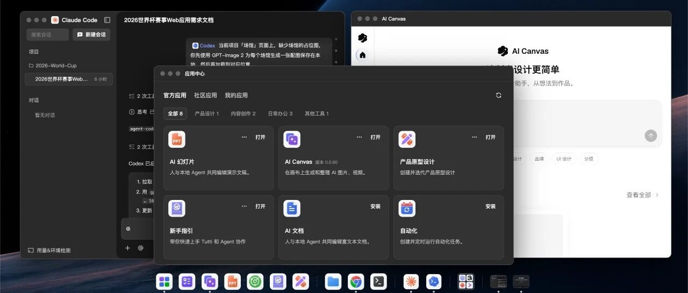Viewport: 688px width, 293px height.
Task: Select the UI 设计 chip in AI Canvas
Action: (564, 159)
